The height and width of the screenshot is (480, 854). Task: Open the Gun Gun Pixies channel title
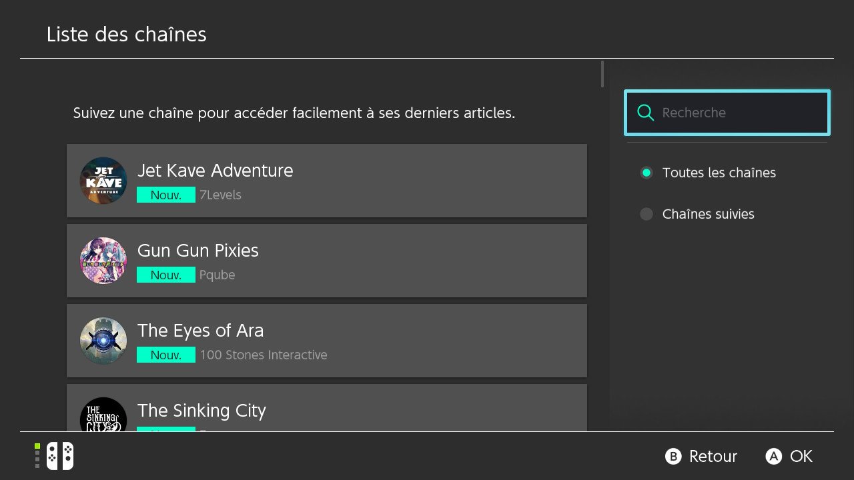[x=197, y=251]
